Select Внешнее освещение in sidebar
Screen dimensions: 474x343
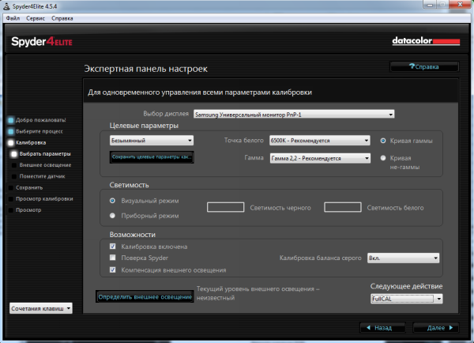[x=45, y=165]
